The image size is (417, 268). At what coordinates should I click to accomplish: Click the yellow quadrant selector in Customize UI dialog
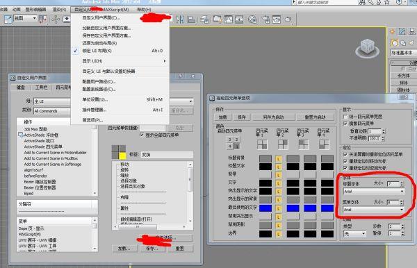click(x=122, y=156)
